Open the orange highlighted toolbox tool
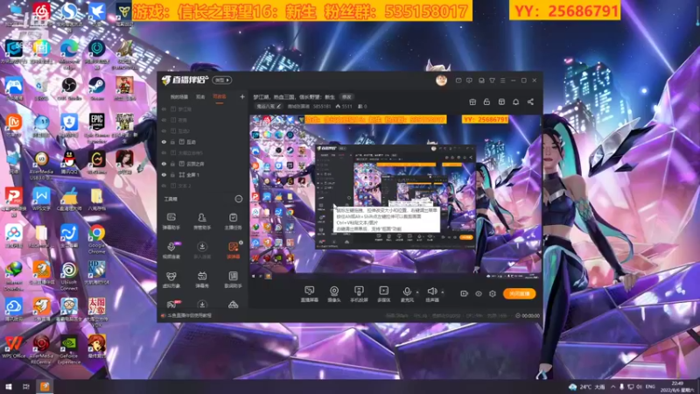This screenshot has height=394, width=700. (233, 250)
